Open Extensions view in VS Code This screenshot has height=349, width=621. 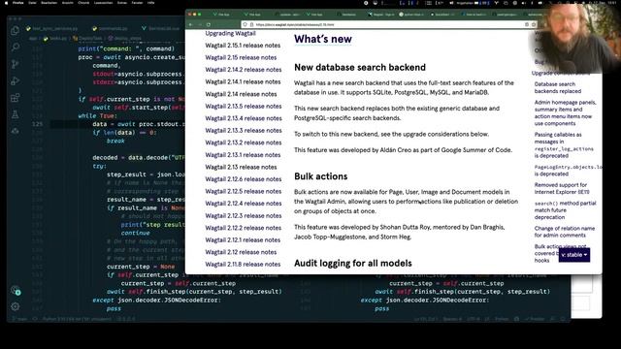pyautogui.click(x=16, y=98)
